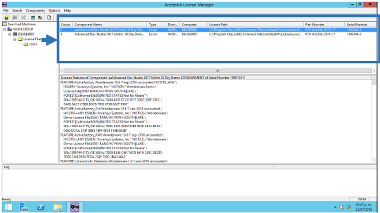Click the Serial Number column header

pos(357,24)
